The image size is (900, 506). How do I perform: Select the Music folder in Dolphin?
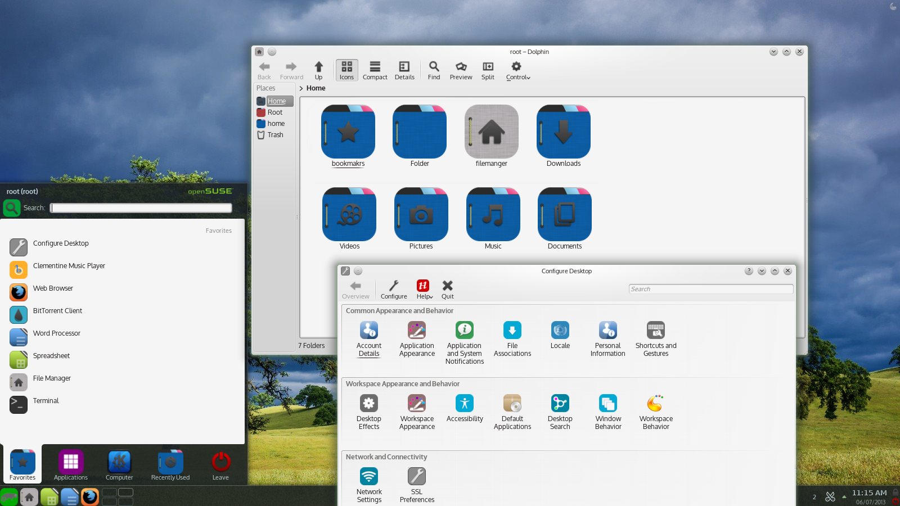493,219
